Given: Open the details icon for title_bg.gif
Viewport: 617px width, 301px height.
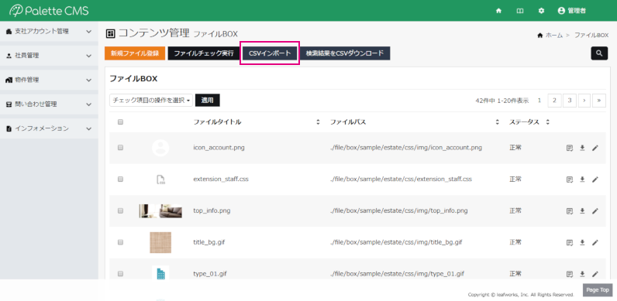Looking at the screenshot, I should coord(570,242).
